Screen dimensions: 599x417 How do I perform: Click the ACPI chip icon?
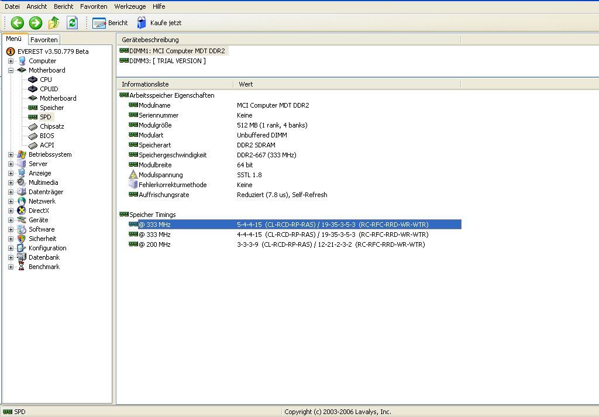[x=33, y=145]
